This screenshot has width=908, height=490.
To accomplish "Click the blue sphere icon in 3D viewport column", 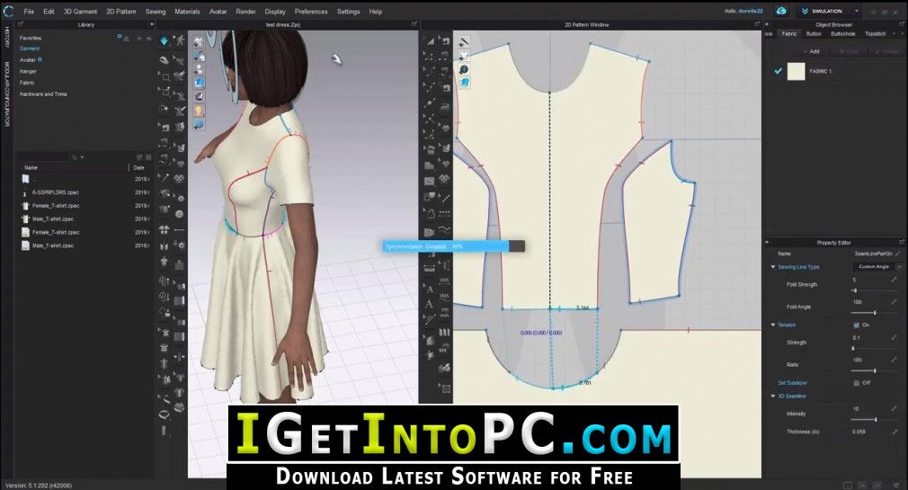I will point(199,124).
